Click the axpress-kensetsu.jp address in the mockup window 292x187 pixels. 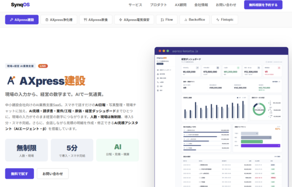185,51
